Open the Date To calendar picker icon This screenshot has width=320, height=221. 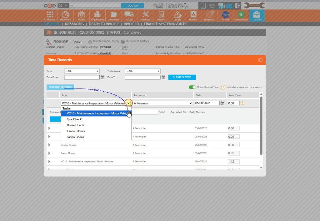click(x=163, y=77)
